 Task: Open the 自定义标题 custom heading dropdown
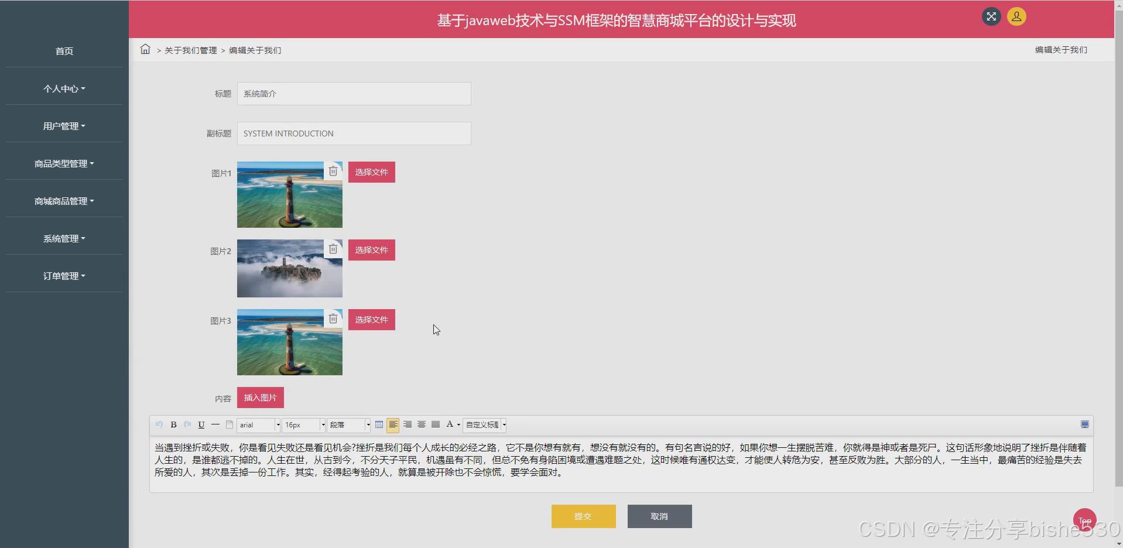point(485,425)
